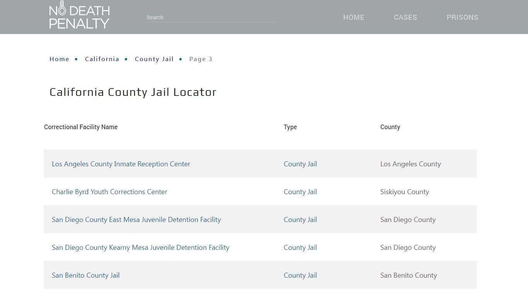Open the HOME menu item
The width and height of the screenshot is (528, 297).
(354, 17)
